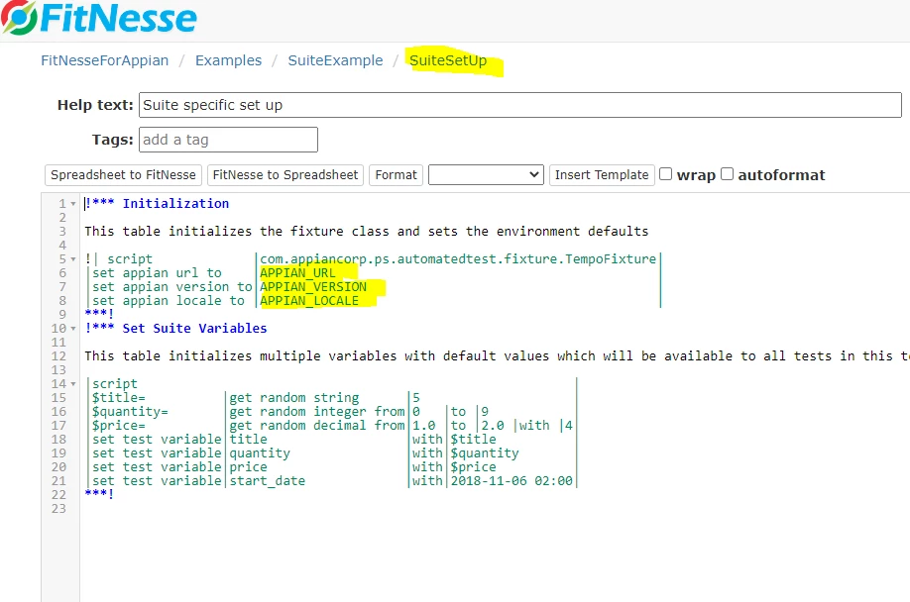Enable the autoformat checkbox
The width and height of the screenshot is (910, 602).
tap(728, 174)
